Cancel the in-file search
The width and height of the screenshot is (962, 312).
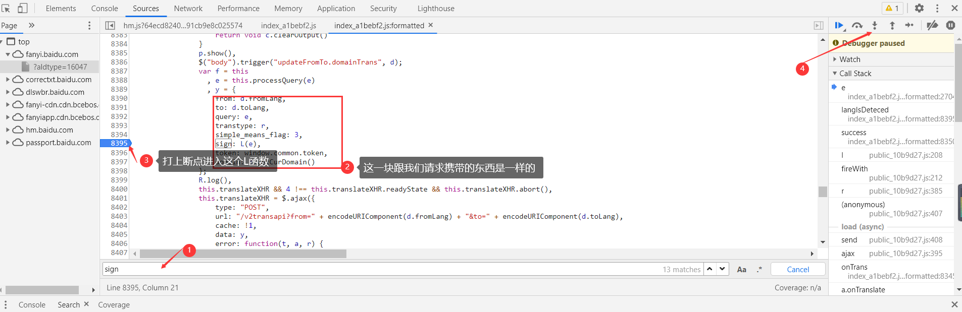tap(798, 269)
